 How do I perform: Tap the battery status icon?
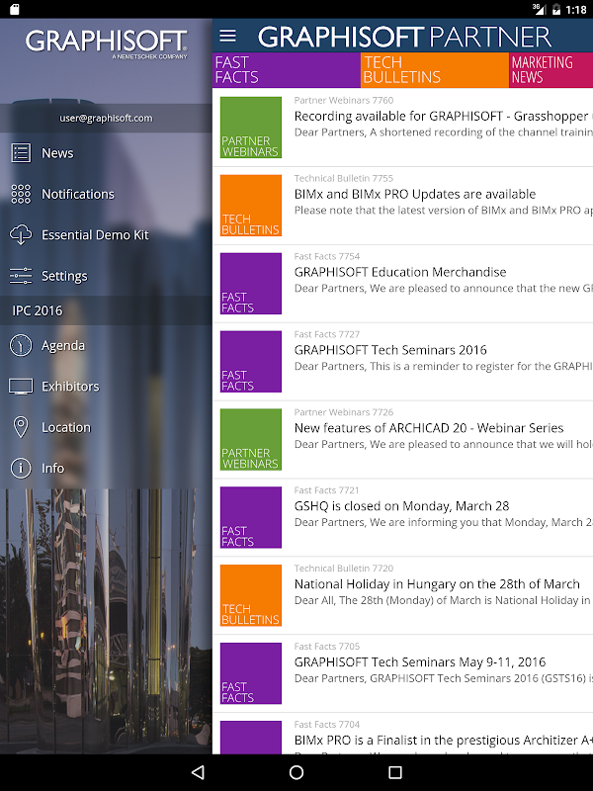pos(555,10)
